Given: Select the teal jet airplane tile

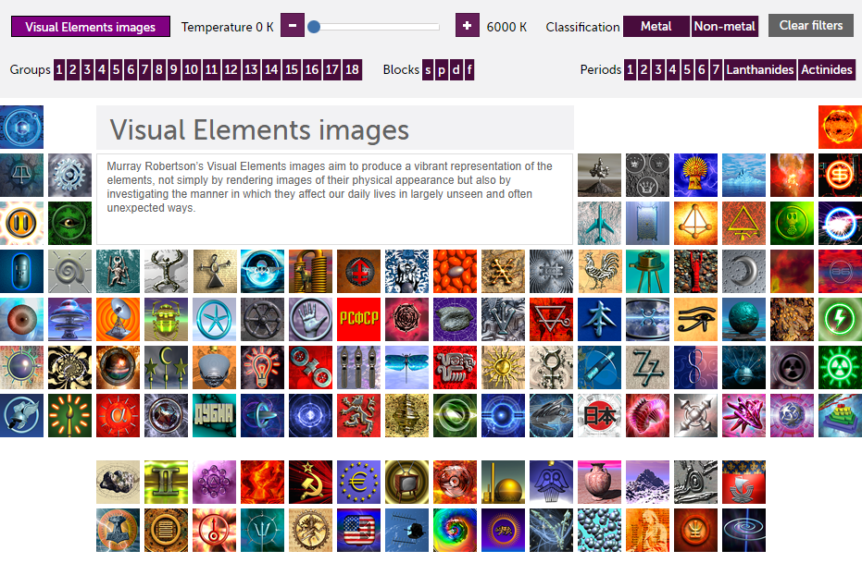Looking at the screenshot, I should point(599,224).
